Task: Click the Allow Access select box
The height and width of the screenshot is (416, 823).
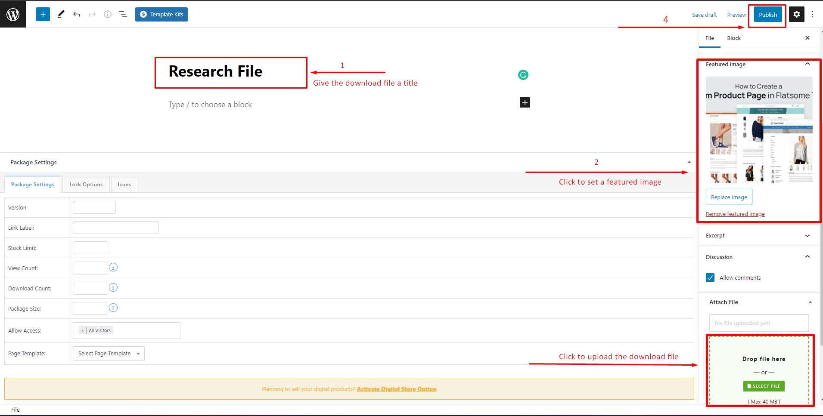Action: pos(127,330)
